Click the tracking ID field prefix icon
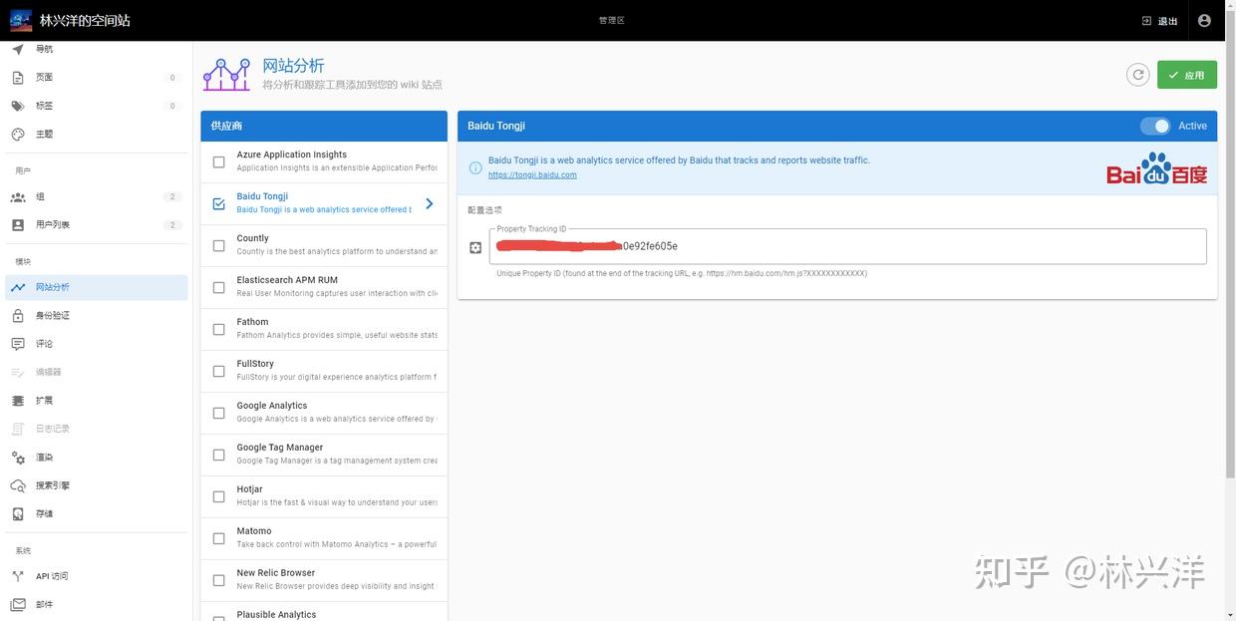Screen dimensions: 1236x621 475,247
